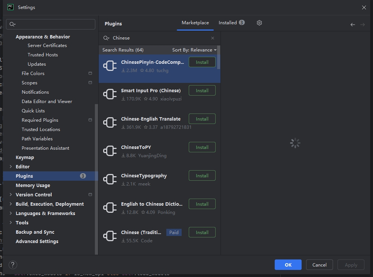The width and height of the screenshot is (373, 277).
Task: Open the Sort By Relevance dropdown
Action: pyautogui.click(x=194, y=50)
